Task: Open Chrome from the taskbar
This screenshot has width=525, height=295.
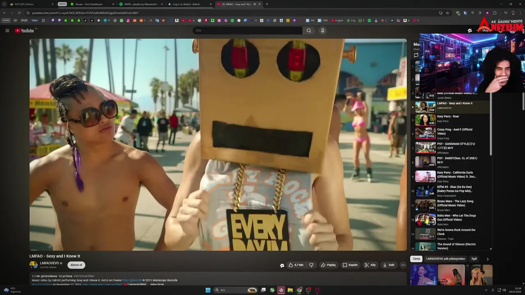Action: (x=299, y=290)
